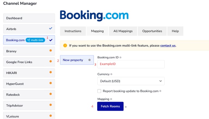Click the Airbnb blue checkmark icon
This screenshot has width=209, height=119.
(x=50, y=28)
